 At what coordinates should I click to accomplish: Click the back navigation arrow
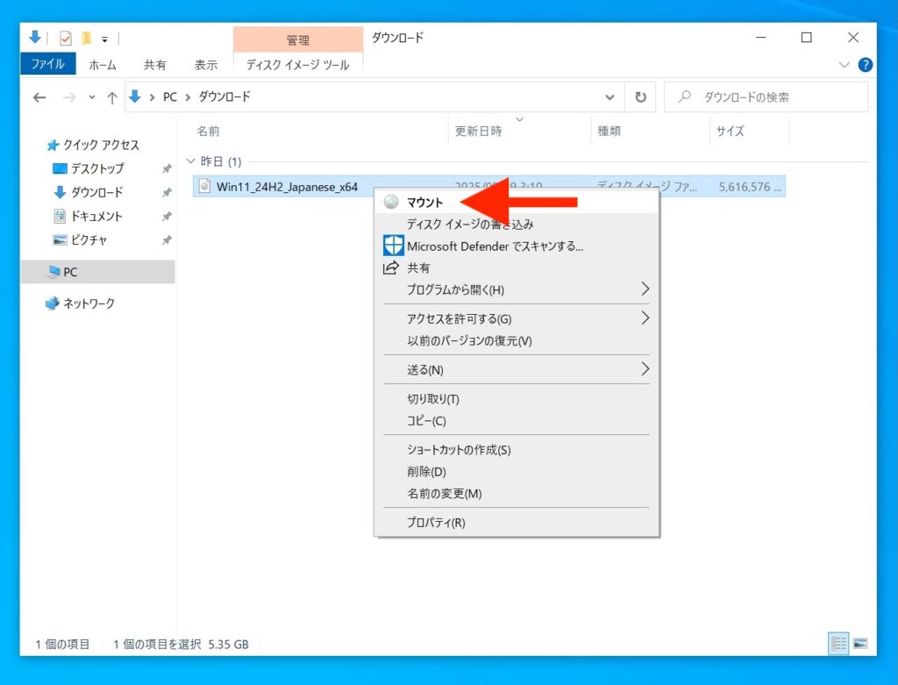(x=39, y=97)
